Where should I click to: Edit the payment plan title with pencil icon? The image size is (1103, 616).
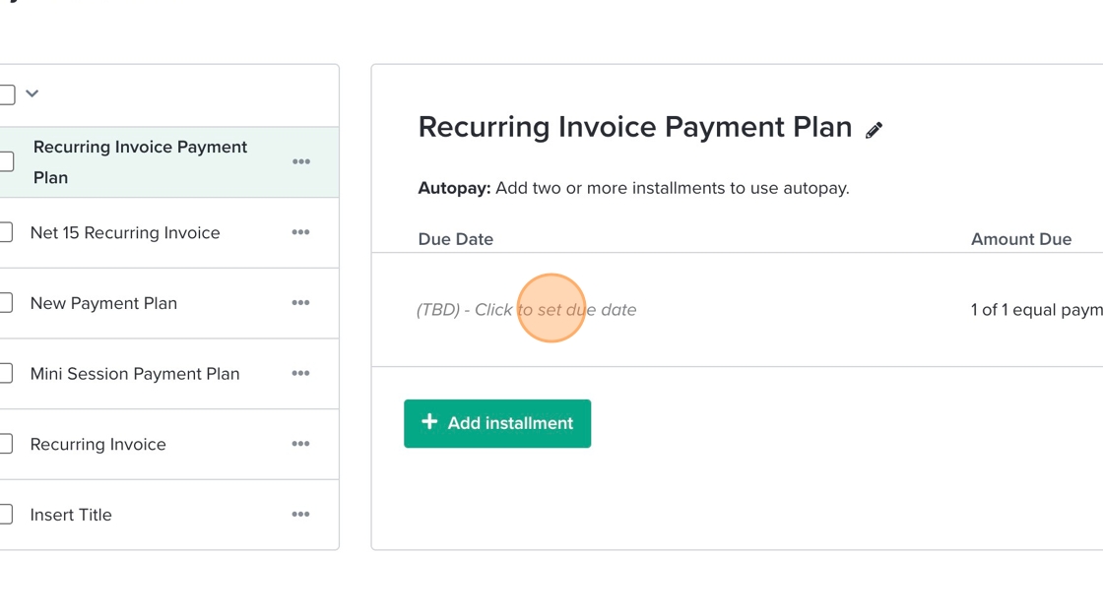(x=874, y=130)
